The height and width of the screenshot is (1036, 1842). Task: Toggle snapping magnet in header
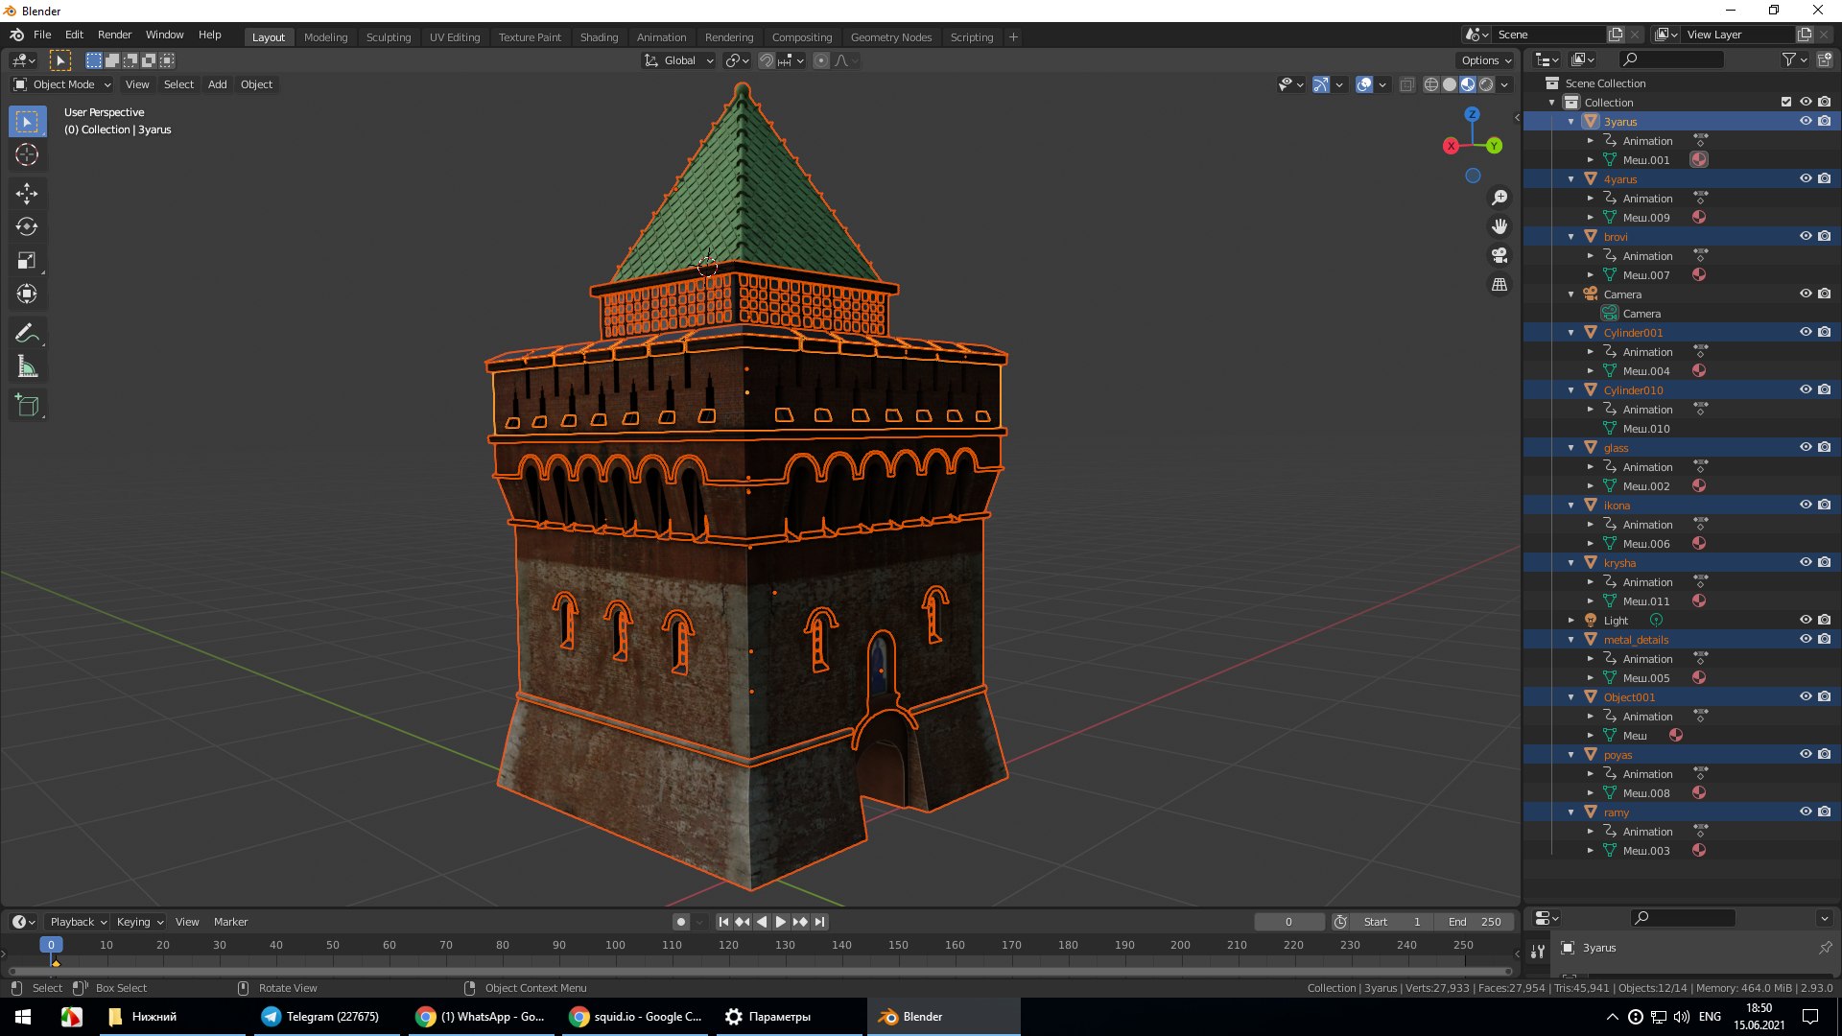[x=767, y=60]
